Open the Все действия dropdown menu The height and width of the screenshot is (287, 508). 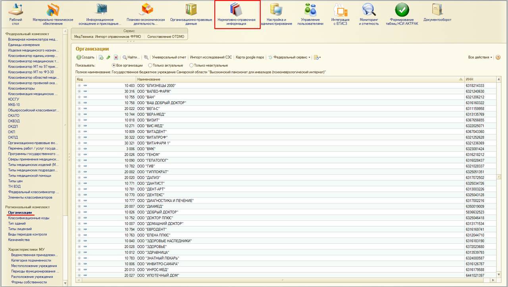pos(480,57)
